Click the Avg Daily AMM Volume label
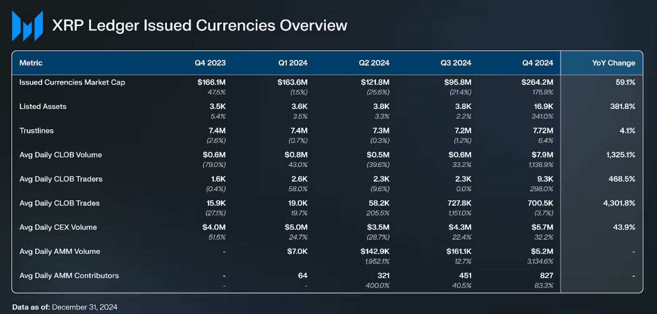 click(x=60, y=251)
